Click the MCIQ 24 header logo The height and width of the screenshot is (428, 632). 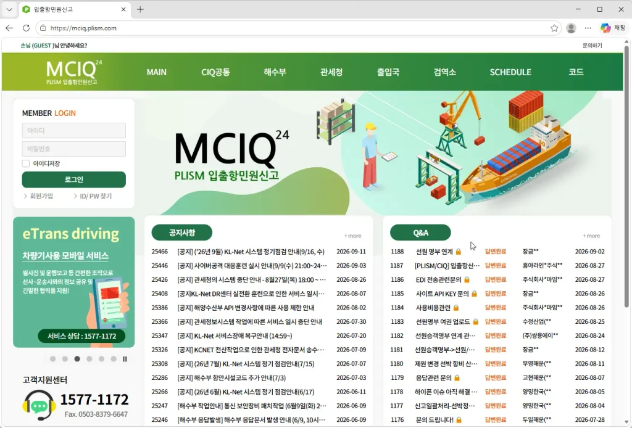(74, 72)
